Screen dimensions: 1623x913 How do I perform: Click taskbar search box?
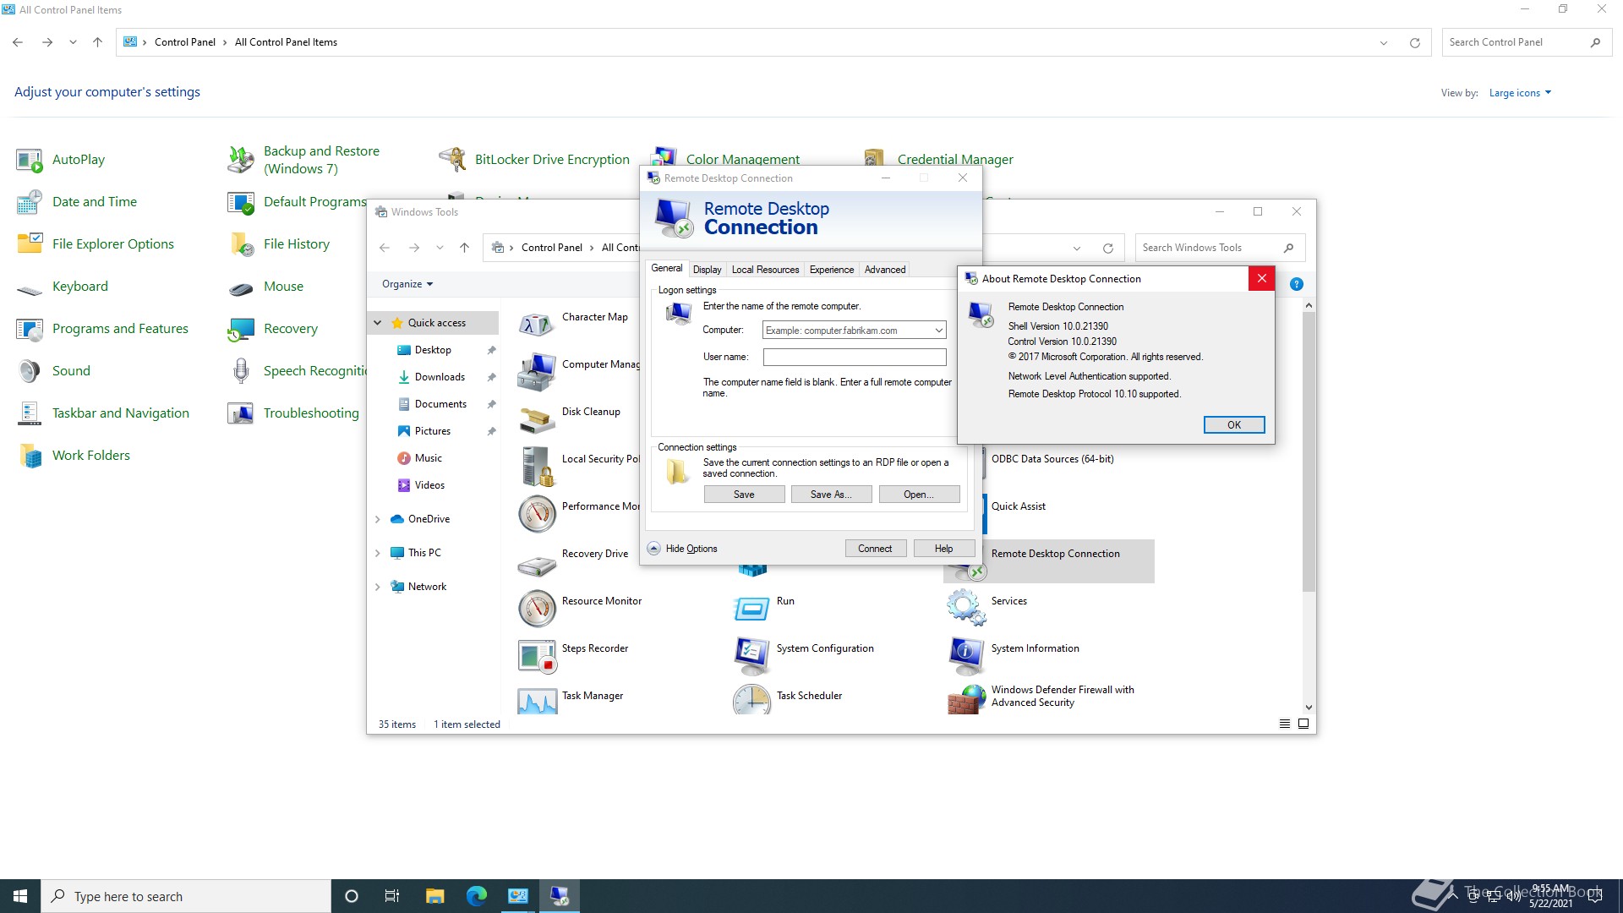pos(186,896)
